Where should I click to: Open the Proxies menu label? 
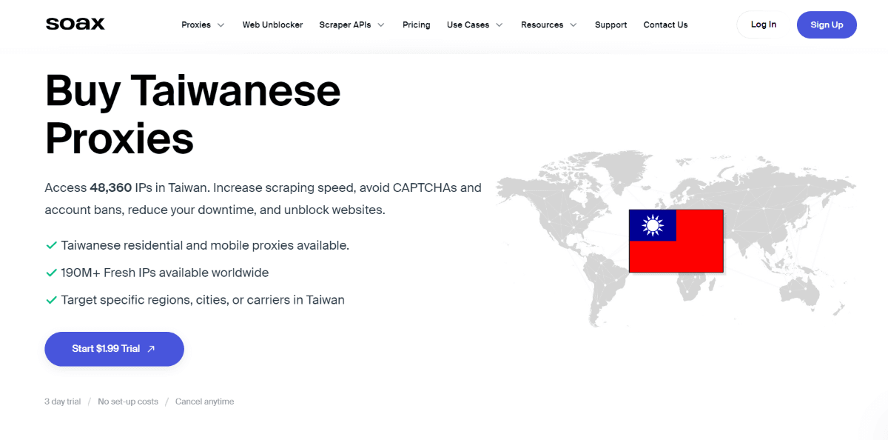pos(196,25)
